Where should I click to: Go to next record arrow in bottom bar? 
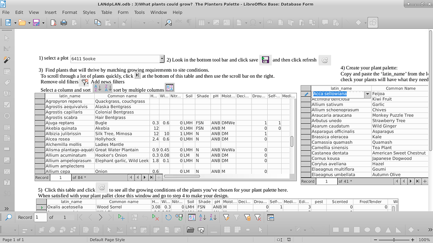pos(101,218)
